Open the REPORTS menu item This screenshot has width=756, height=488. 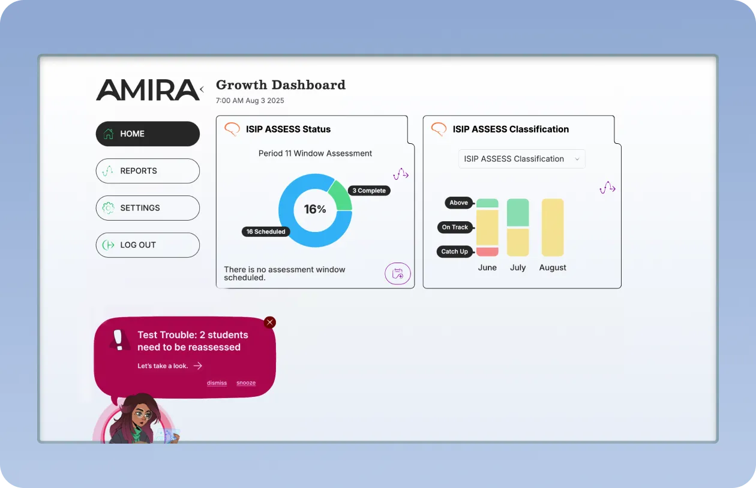tap(148, 171)
